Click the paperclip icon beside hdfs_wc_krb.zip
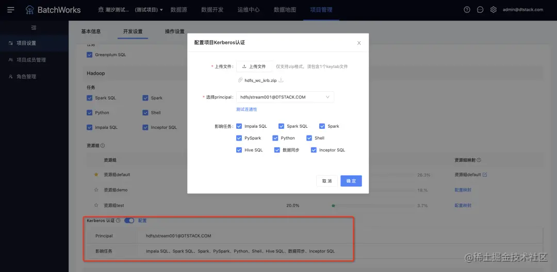 240,80
